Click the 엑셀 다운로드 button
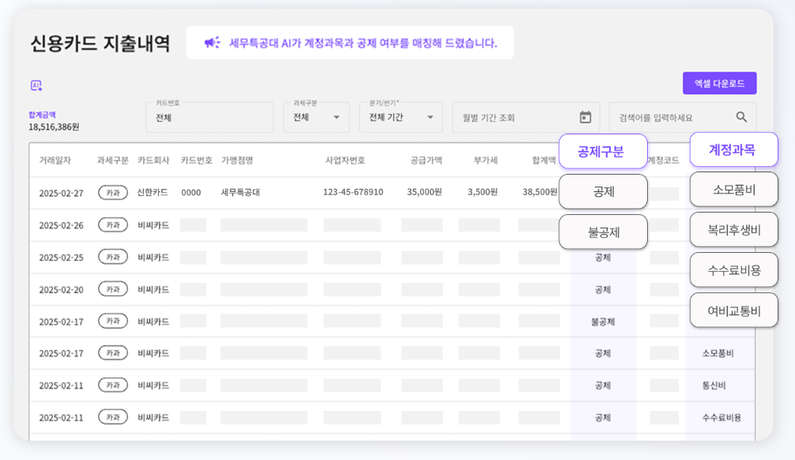The image size is (795, 460). click(x=719, y=83)
